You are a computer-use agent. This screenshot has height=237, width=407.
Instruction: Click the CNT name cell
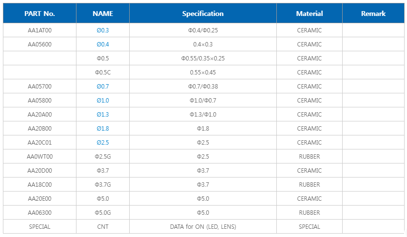tap(103, 227)
